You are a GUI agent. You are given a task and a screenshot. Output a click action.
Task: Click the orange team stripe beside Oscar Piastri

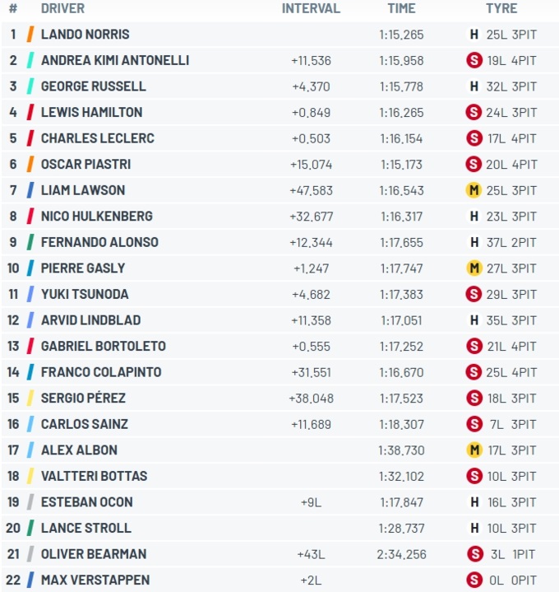(x=30, y=164)
